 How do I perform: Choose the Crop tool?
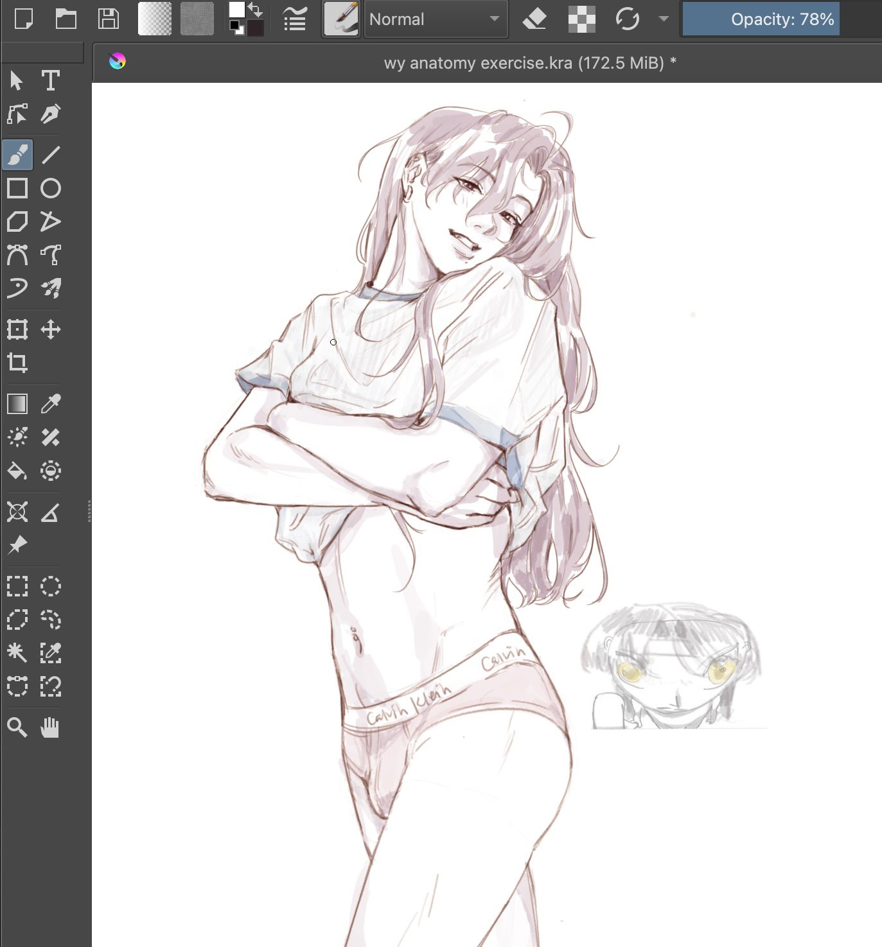pos(17,363)
